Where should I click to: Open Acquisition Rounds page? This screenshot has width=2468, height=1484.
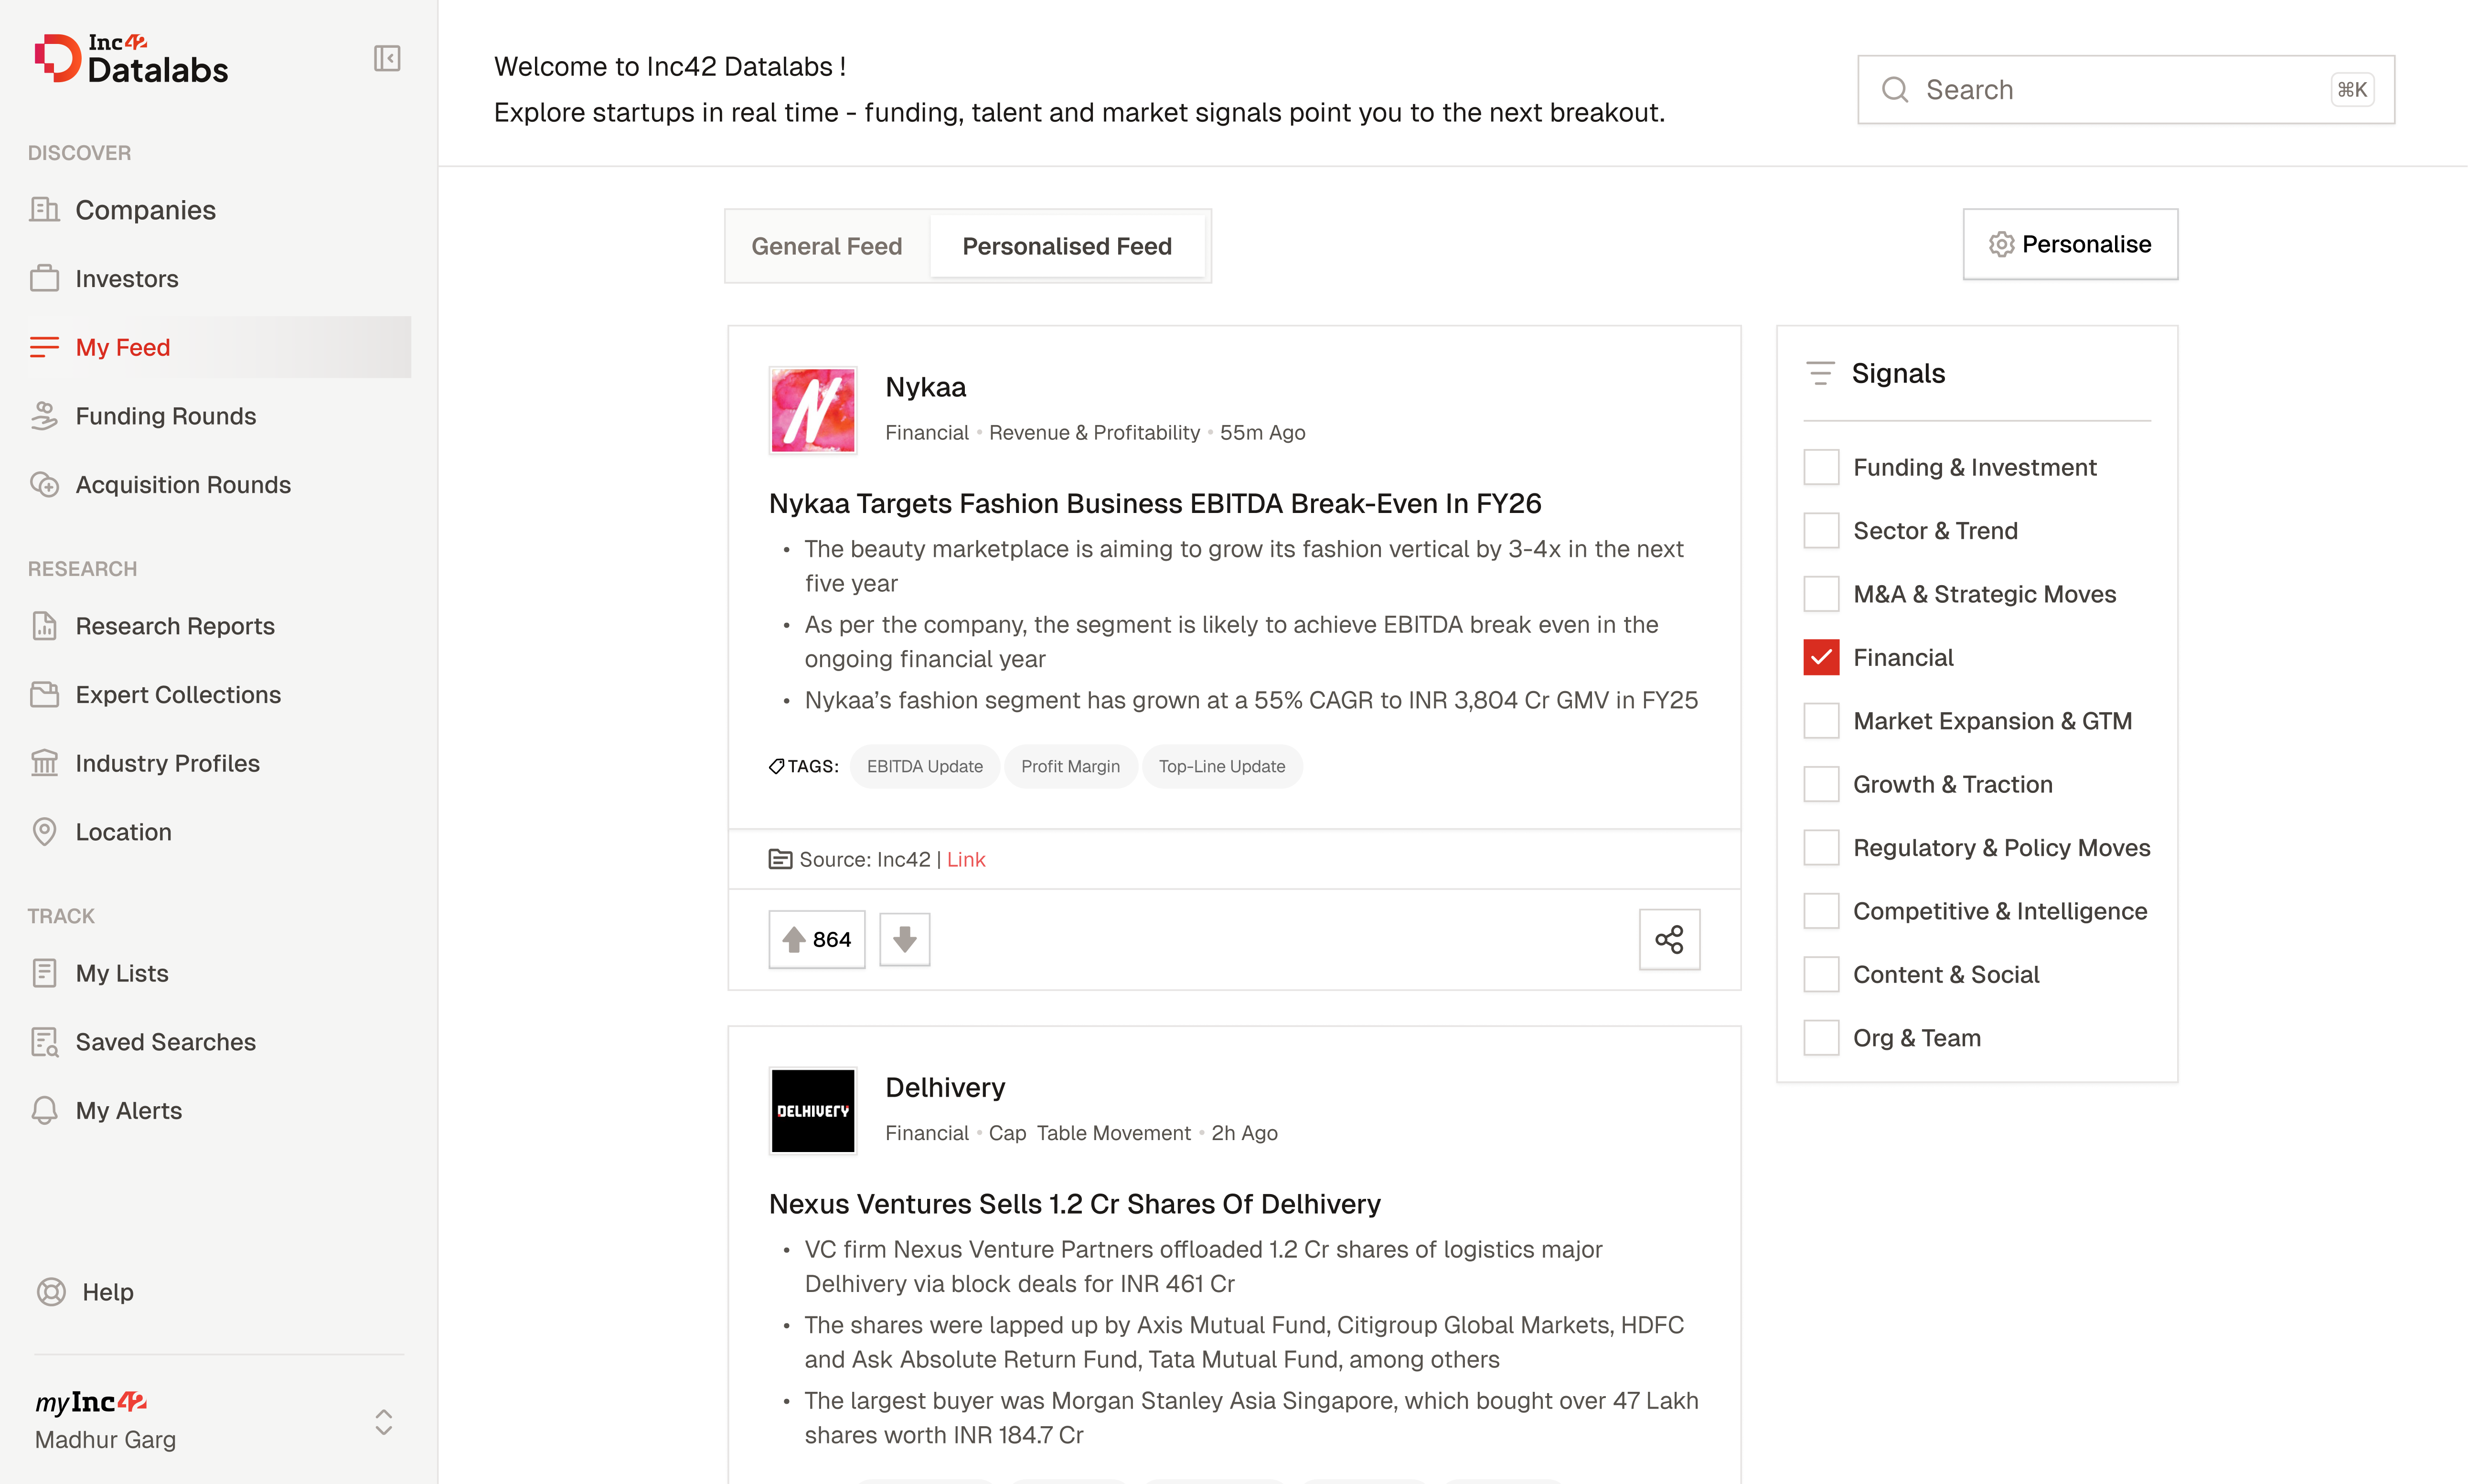tap(183, 485)
